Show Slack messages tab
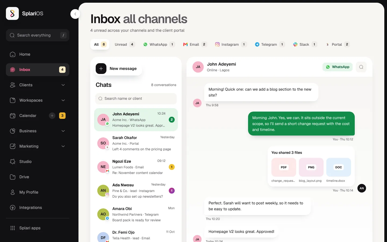Screen dimensions: 387x242 305,44
